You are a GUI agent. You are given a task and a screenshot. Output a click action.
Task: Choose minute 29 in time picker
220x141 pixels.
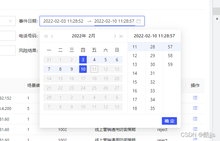click(154, 56)
